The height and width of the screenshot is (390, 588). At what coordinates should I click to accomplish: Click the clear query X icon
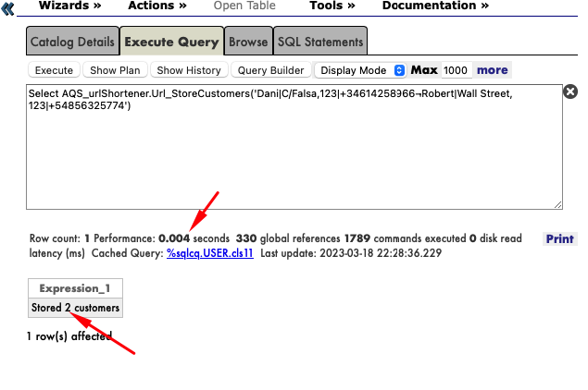(x=570, y=91)
